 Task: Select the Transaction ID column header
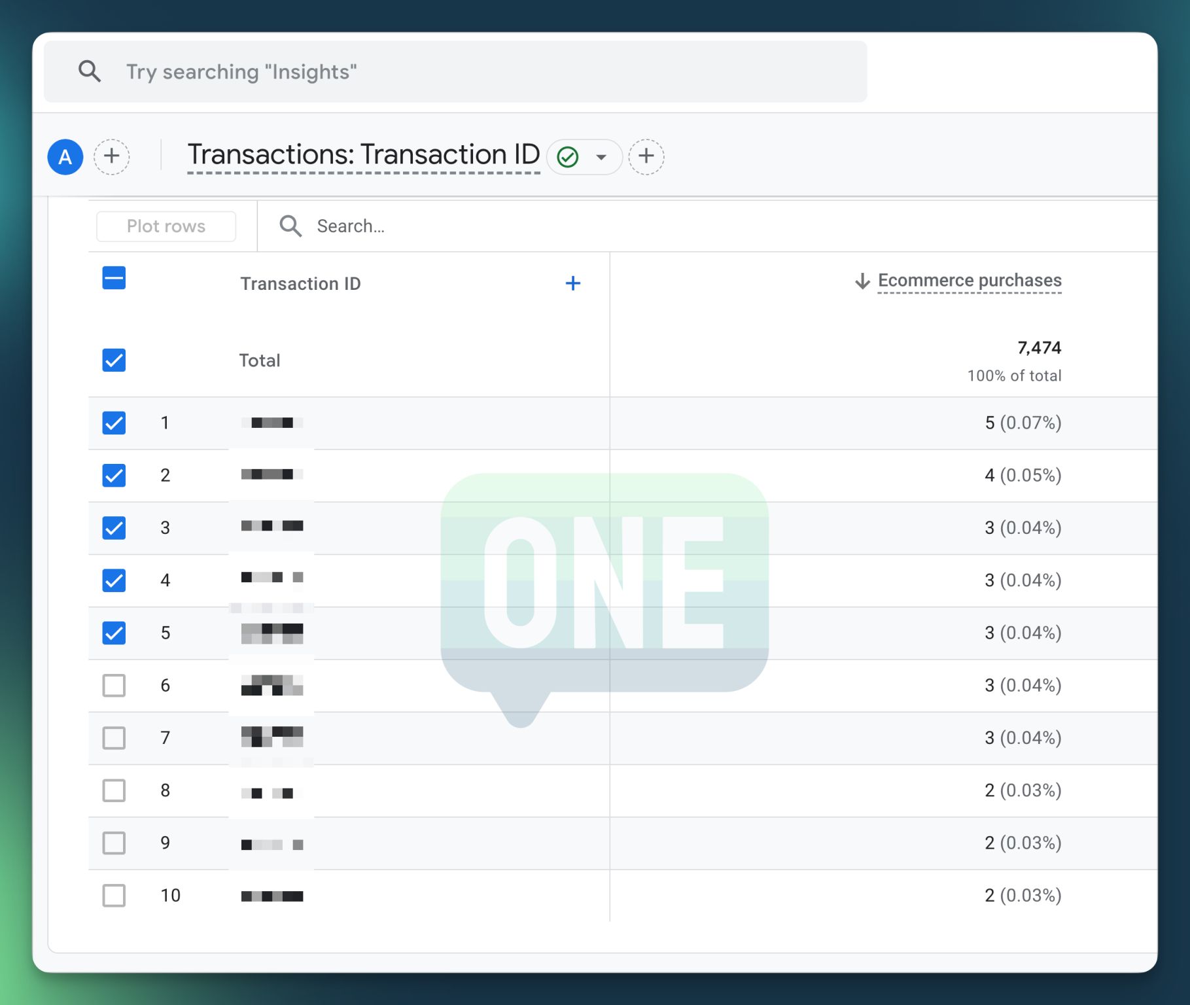pos(301,283)
